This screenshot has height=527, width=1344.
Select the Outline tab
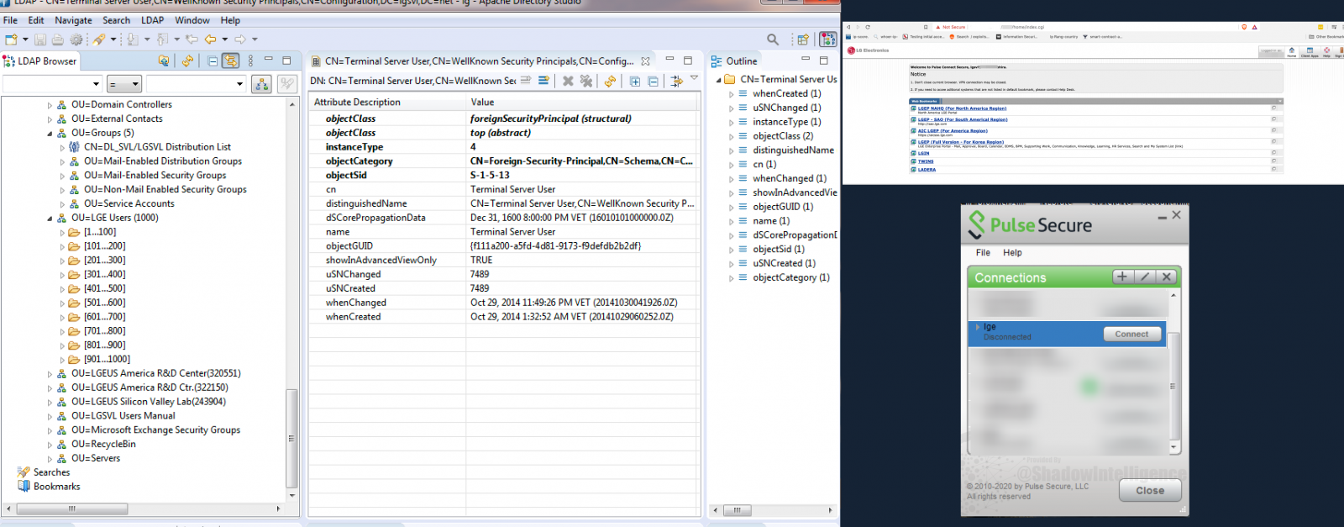[734, 61]
